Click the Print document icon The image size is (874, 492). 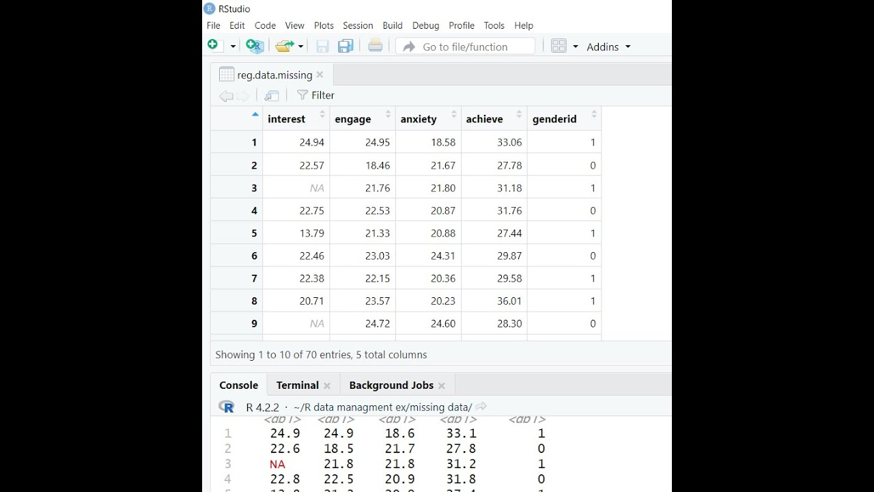pyautogui.click(x=375, y=46)
